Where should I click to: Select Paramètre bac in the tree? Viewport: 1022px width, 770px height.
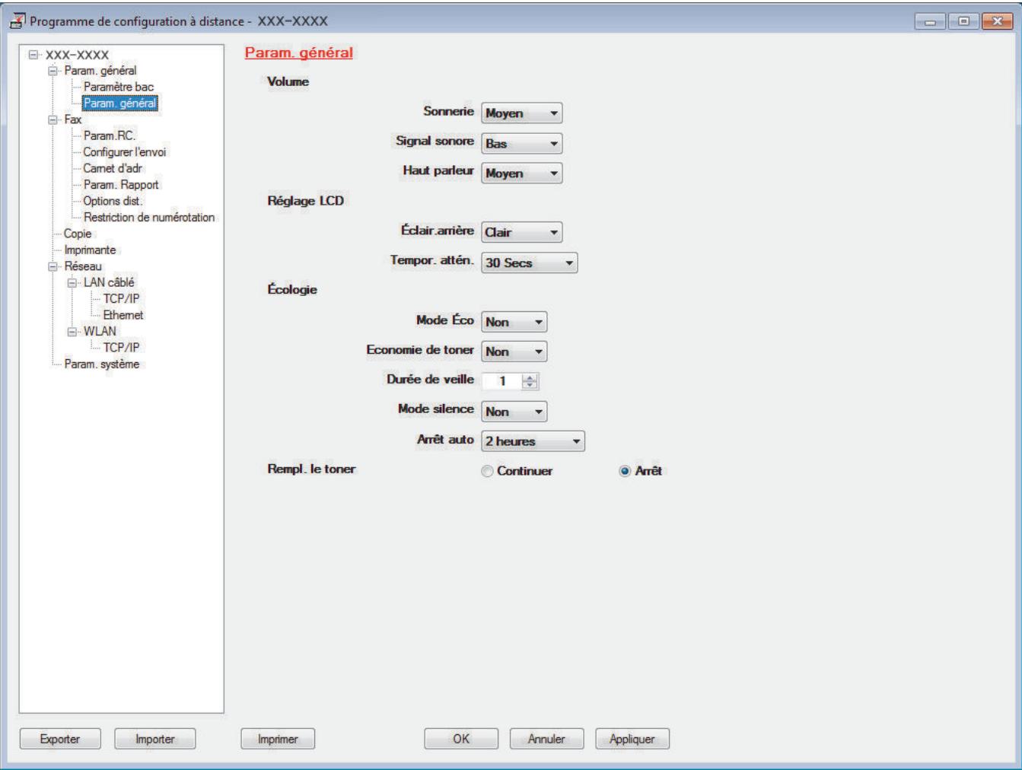click(x=119, y=87)
